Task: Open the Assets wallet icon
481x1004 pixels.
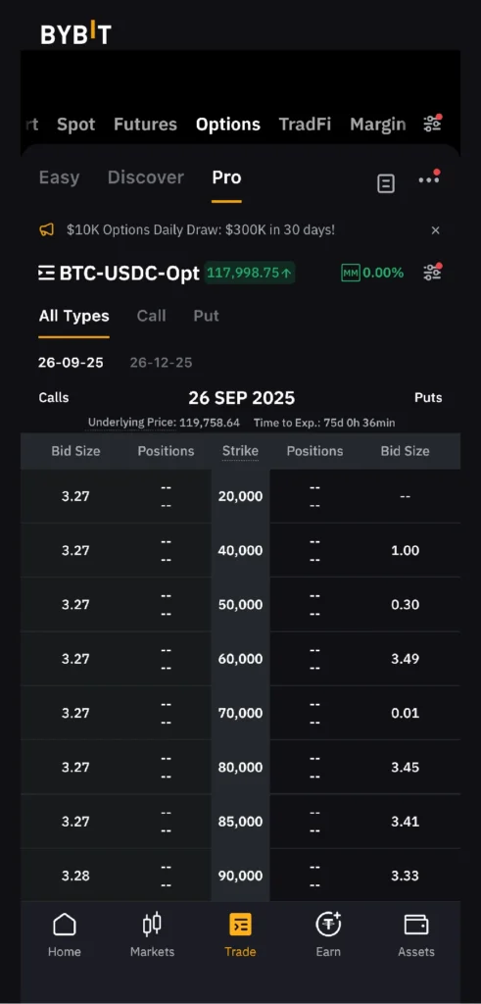Action: [416, 925]
